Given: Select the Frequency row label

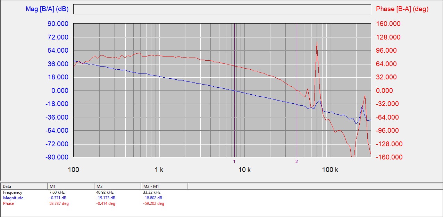Looking at the screenshot, I should pyautogui.click(x=12, y=192).
